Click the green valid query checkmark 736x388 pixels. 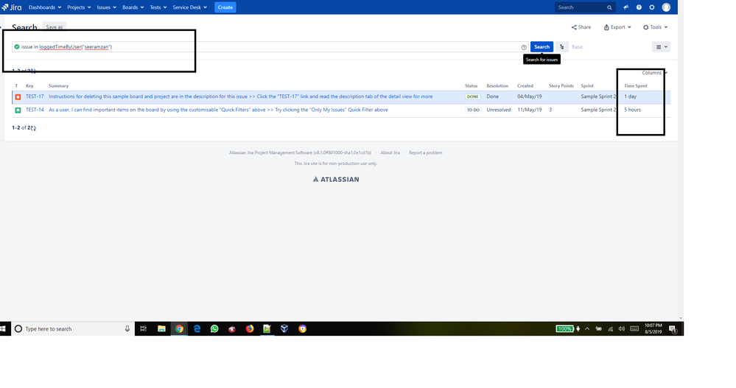click(x=17, y=47)
